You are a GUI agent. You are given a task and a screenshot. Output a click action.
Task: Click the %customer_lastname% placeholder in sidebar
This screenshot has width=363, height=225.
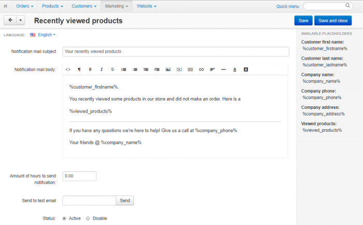(325, 65)
